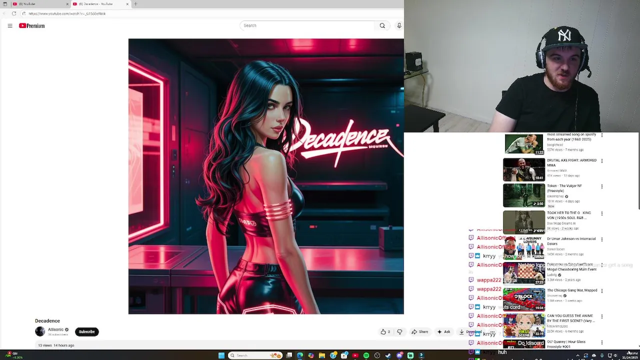Close the Decadence YouTube tab

127,4
